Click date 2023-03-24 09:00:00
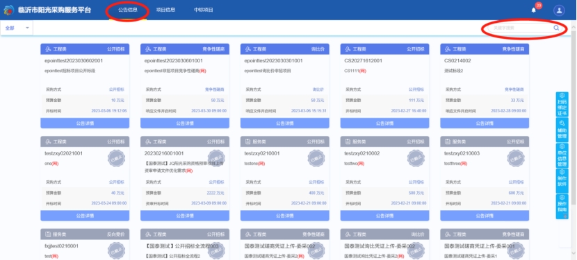The height and width of the screenshot is (260, 577). coord(109,203)
